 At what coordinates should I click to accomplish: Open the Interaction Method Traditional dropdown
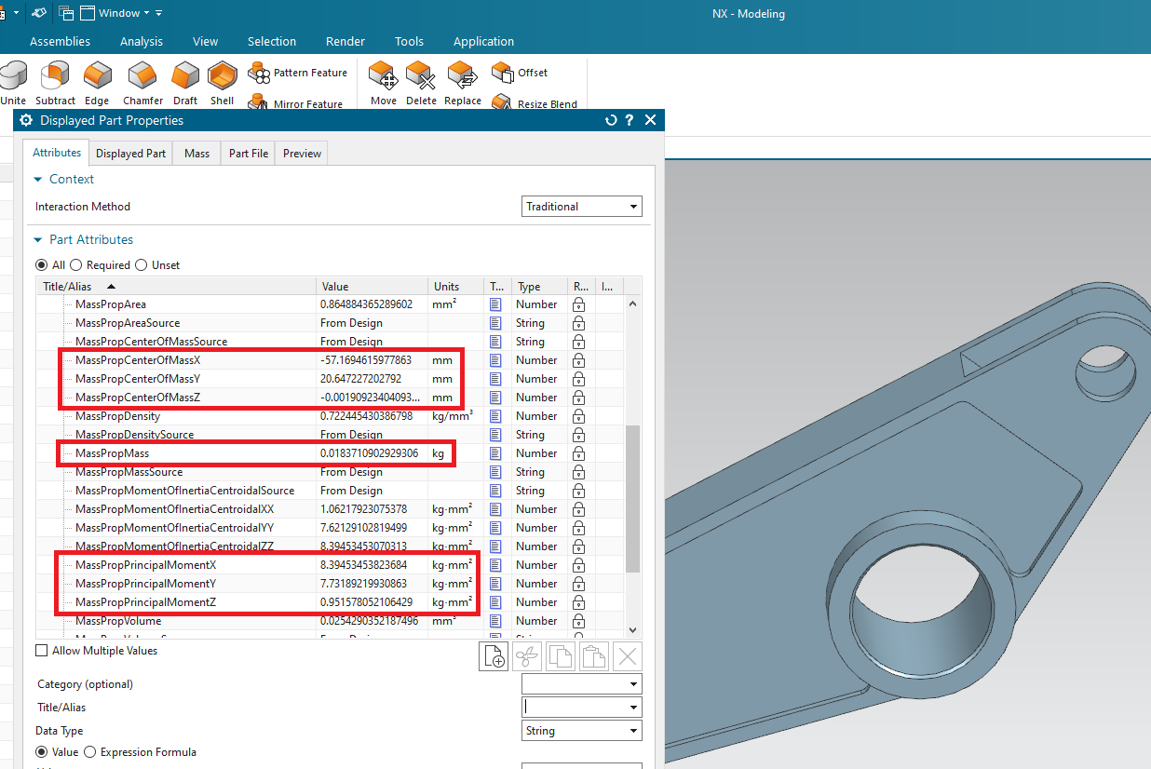point(582,207)
